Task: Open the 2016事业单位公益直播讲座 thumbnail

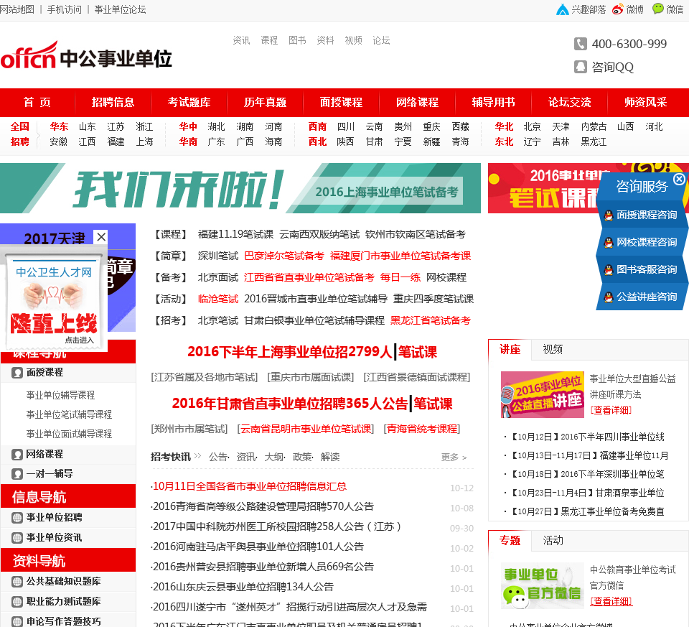Action: tap(543, 394)
